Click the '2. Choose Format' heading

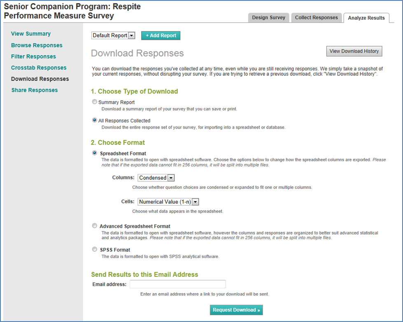click(x=118, y=143)
